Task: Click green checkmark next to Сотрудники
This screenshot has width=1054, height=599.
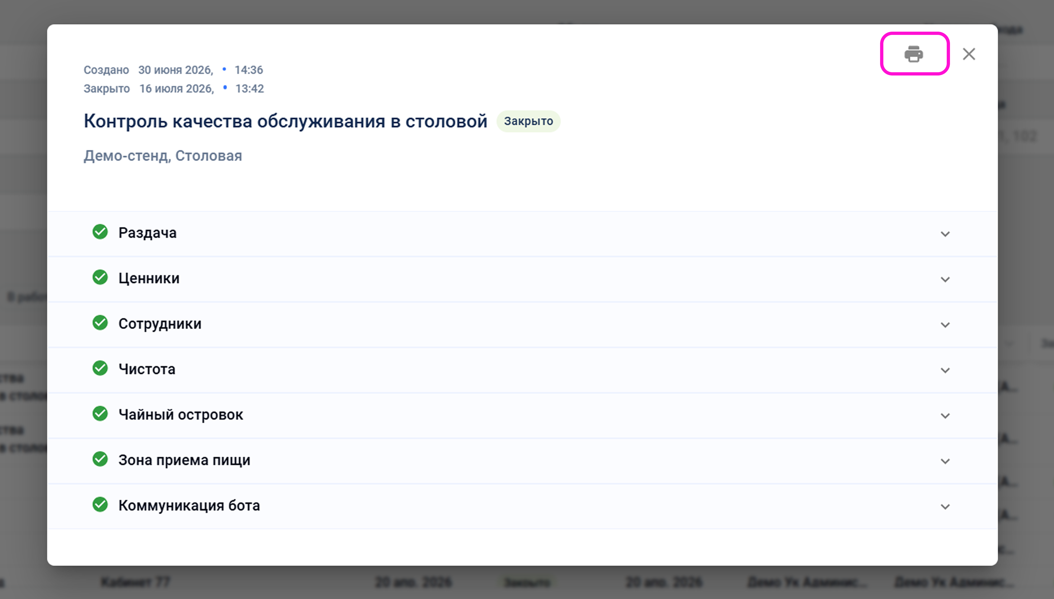Action: click(100, 322)
